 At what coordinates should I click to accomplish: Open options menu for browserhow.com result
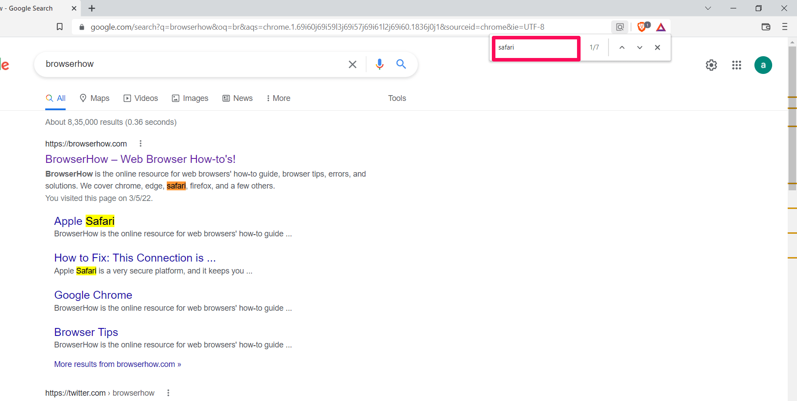click(141, 143)
